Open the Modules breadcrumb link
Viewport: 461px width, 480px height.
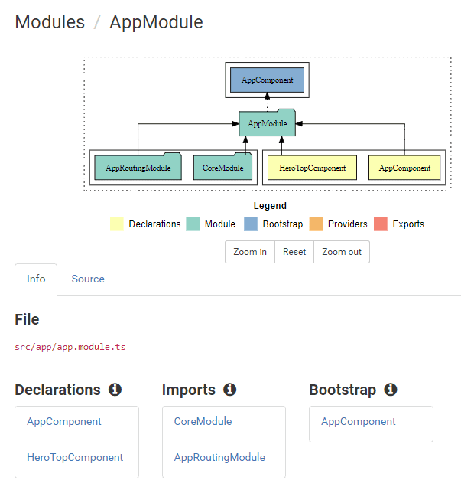(50, 22)
